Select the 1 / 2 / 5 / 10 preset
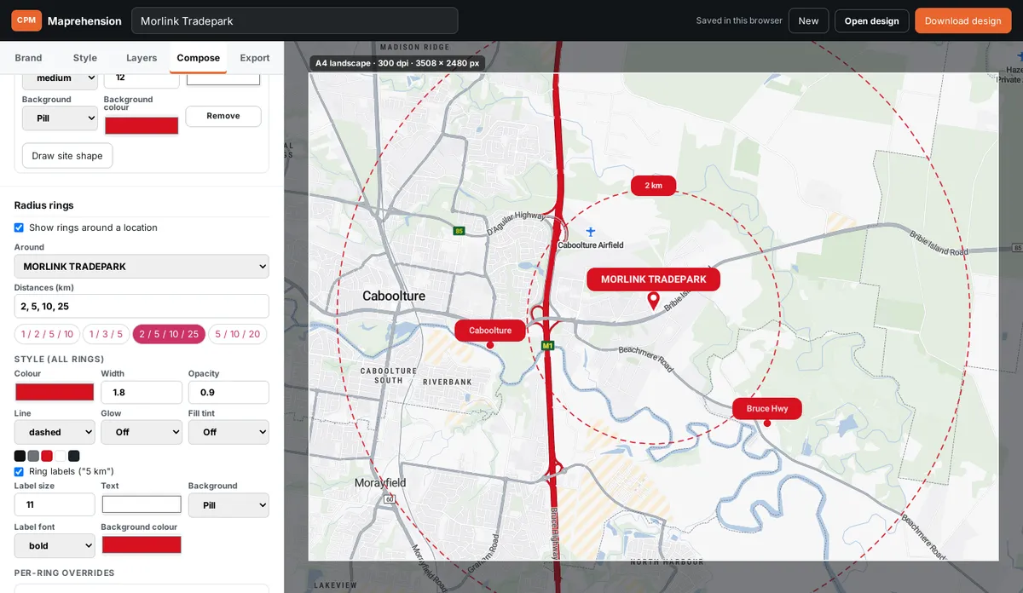The width and height of the screenshot is (1023, 593). click(x=48, y=334)
